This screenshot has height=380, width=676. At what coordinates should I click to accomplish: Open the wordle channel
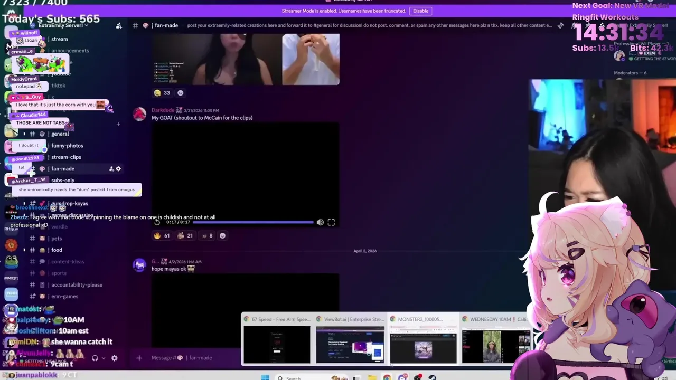59,227
